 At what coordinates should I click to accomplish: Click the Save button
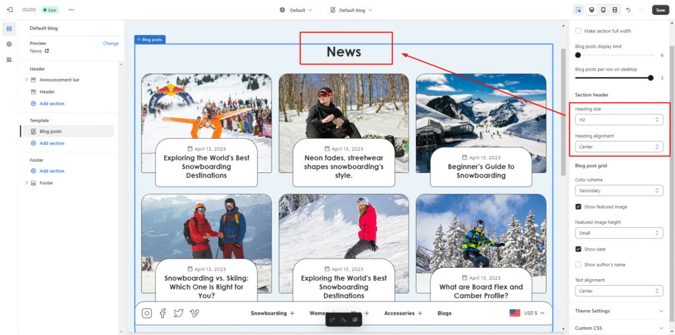coord(660,10)
